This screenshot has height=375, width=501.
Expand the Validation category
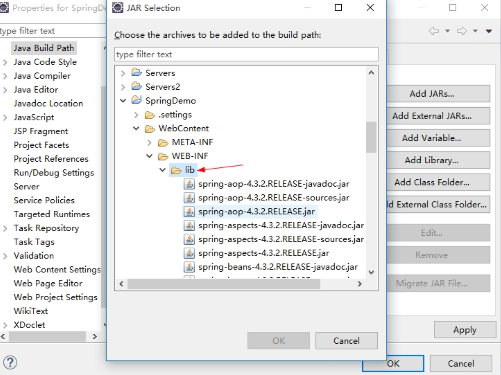point(5,256)
